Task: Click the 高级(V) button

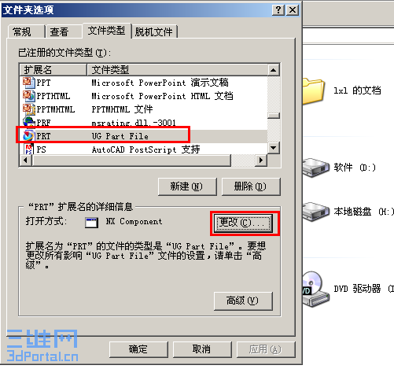Action: coord(243,301)
